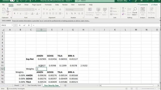
Task: Click the Enter checkmark in formula bar
Action: point(24,25)
